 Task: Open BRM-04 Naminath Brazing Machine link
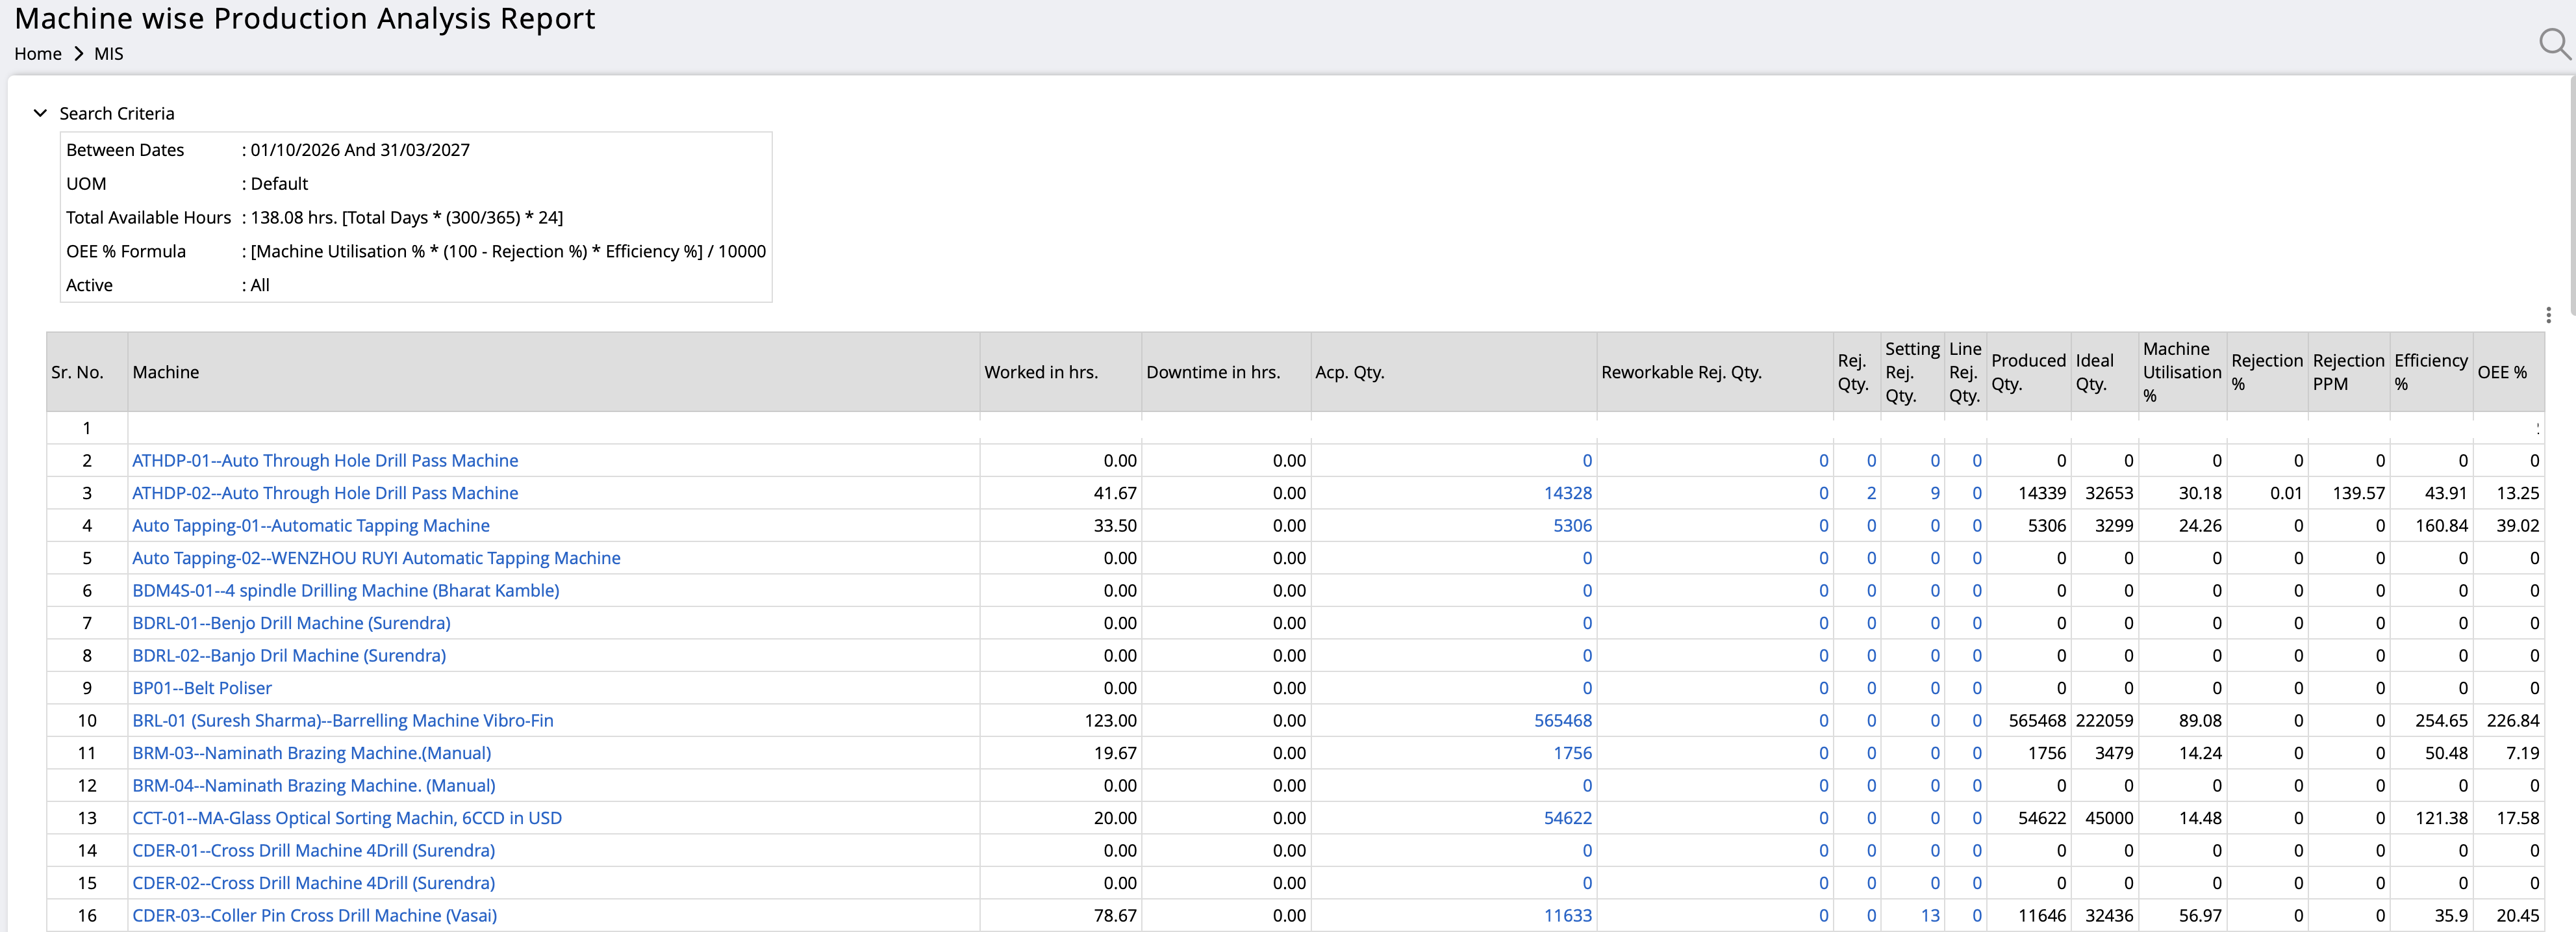click(x=314, y=786)
